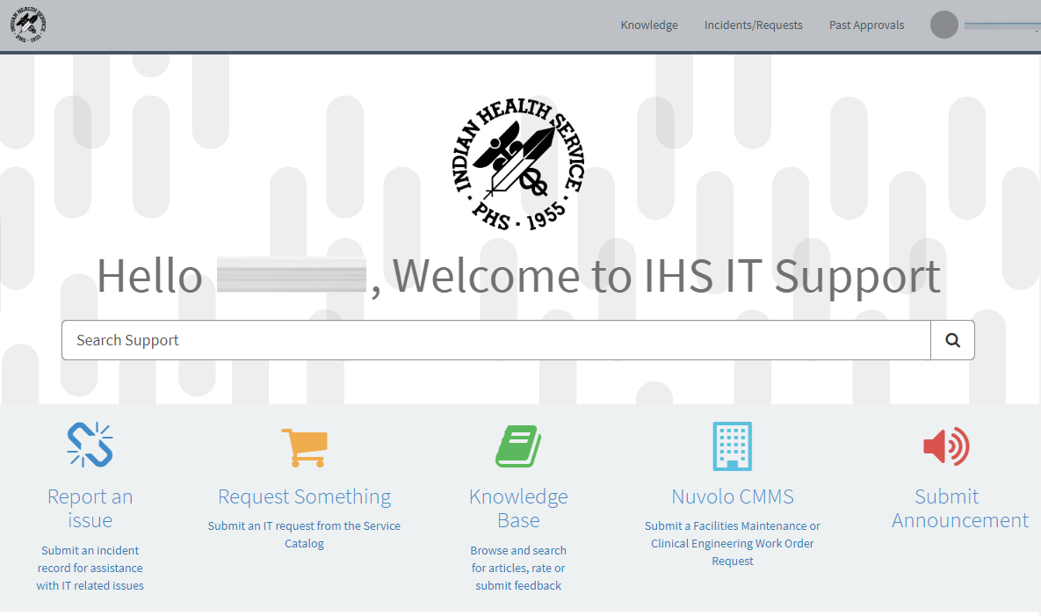
Task: Click the large Indian Health Service seal
Action: (519, 164)
